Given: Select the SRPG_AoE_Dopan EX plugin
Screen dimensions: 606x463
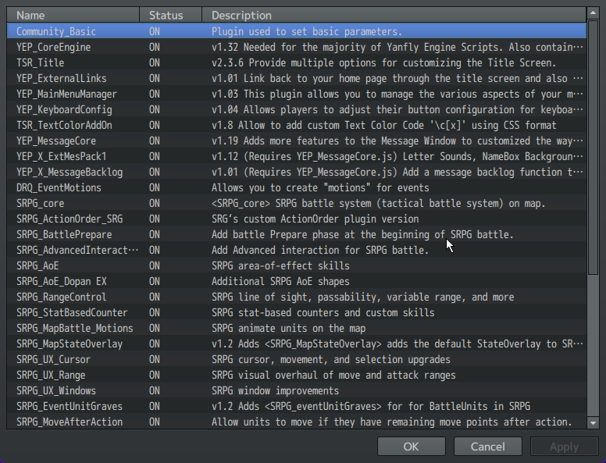Looking at the screenshot, I should coord(297,281).
